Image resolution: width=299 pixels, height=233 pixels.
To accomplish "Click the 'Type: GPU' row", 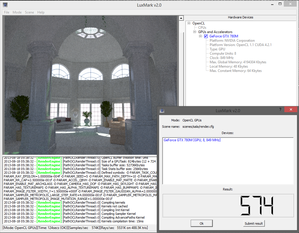I will (217, 49).
